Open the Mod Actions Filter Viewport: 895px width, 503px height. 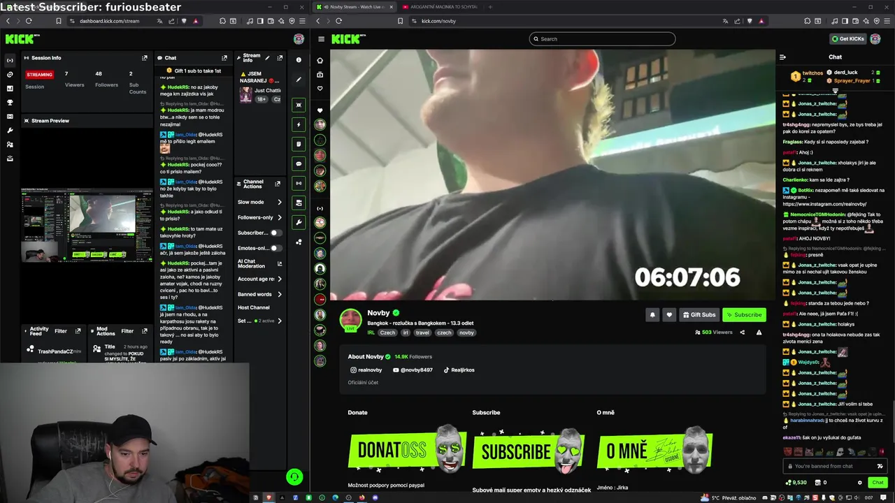pyautogui.click(x=127, y=331)
